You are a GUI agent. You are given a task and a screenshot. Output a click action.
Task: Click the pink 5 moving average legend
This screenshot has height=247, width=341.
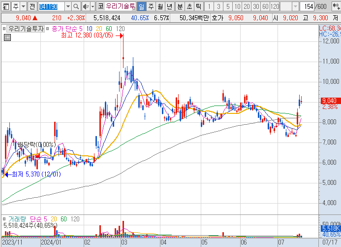click(x=81, y=29)
